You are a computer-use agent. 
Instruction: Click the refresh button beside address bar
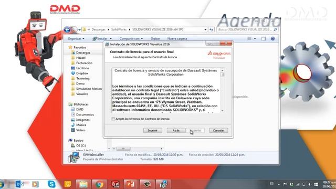tap(211, 29)
